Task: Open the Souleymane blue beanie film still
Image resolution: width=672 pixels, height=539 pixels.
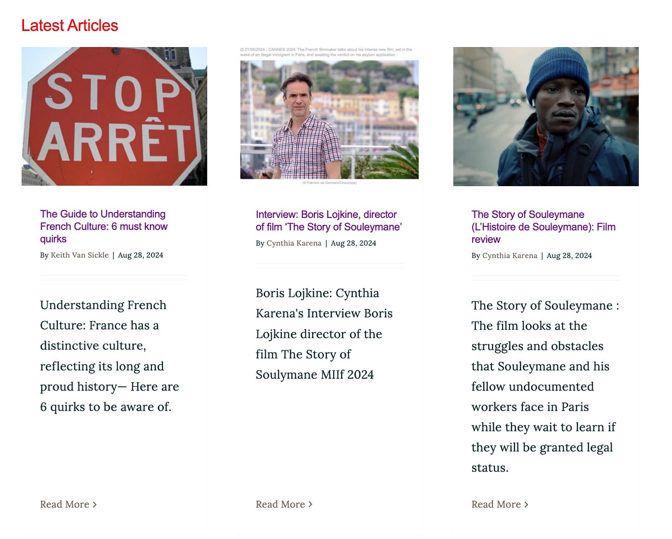Action: (546, 116)
